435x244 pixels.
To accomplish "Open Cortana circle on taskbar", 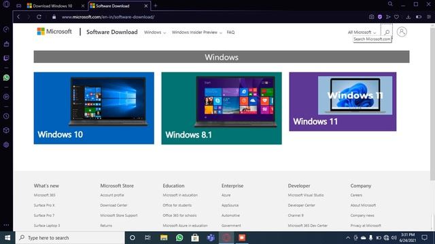I will click(133, 238).
